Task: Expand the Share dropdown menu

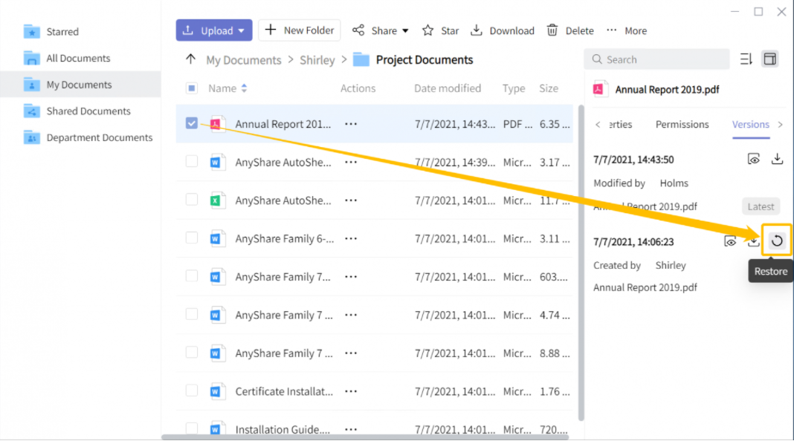Action: (x=405, y=31)
